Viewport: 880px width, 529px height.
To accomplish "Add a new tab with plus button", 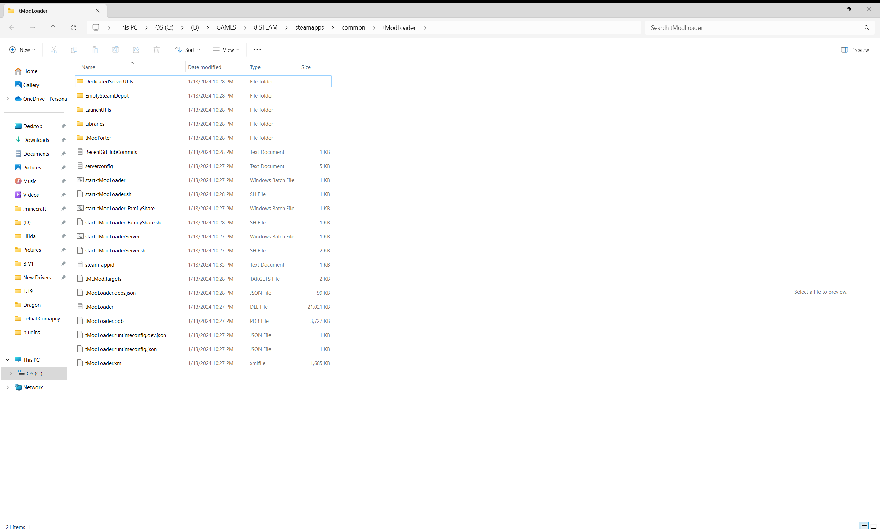I will pos(117,11).
